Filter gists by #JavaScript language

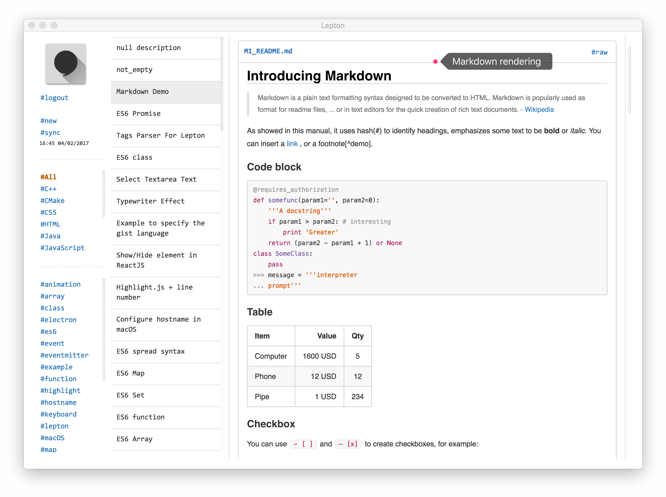tap(62, 248)
